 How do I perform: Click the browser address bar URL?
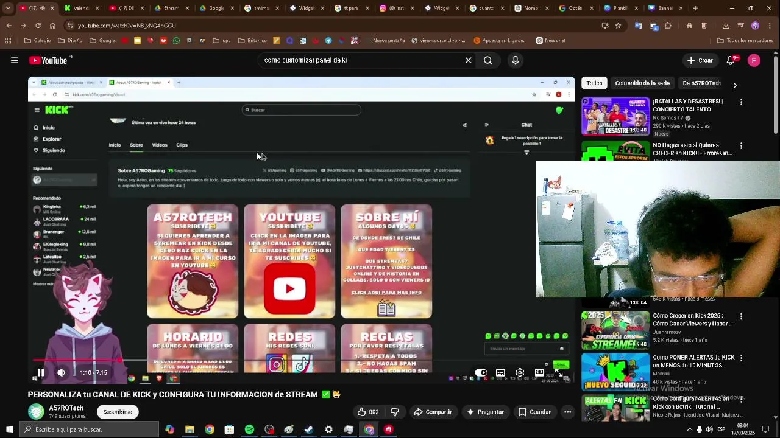(127, 26)
